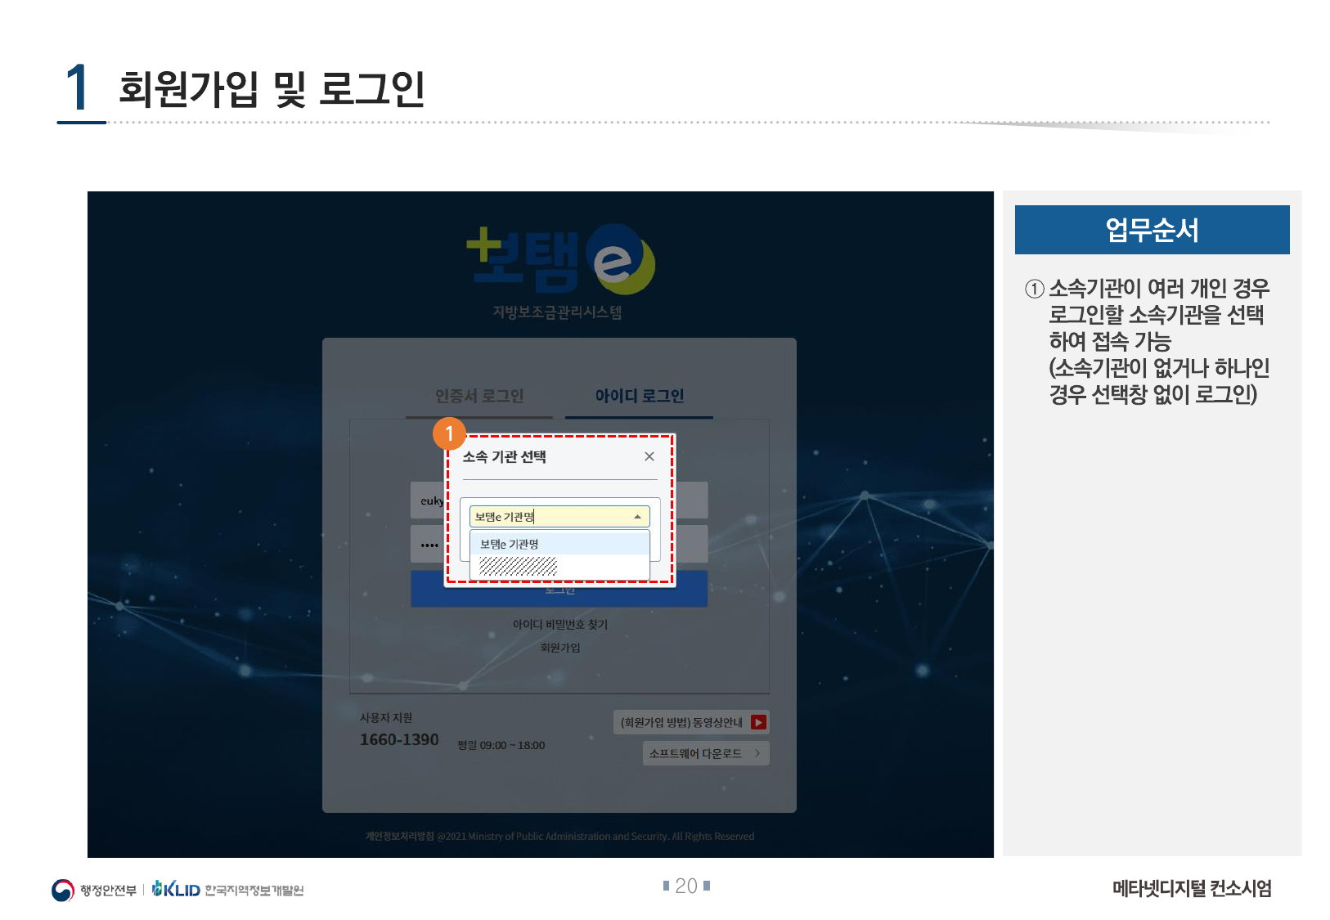Viewport: 1330px width, 920px height.
Task: Switch to the 인증서 로그인 tab
Action: [479, 397]
